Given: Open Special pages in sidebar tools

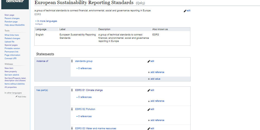Looking at the screenshot, I should coord(11,45).
